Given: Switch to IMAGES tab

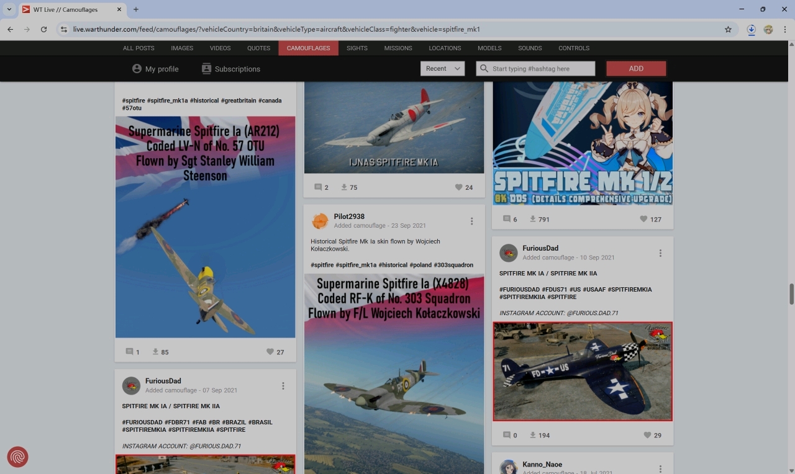Looking at the screenshot, I should click(182, 48).
